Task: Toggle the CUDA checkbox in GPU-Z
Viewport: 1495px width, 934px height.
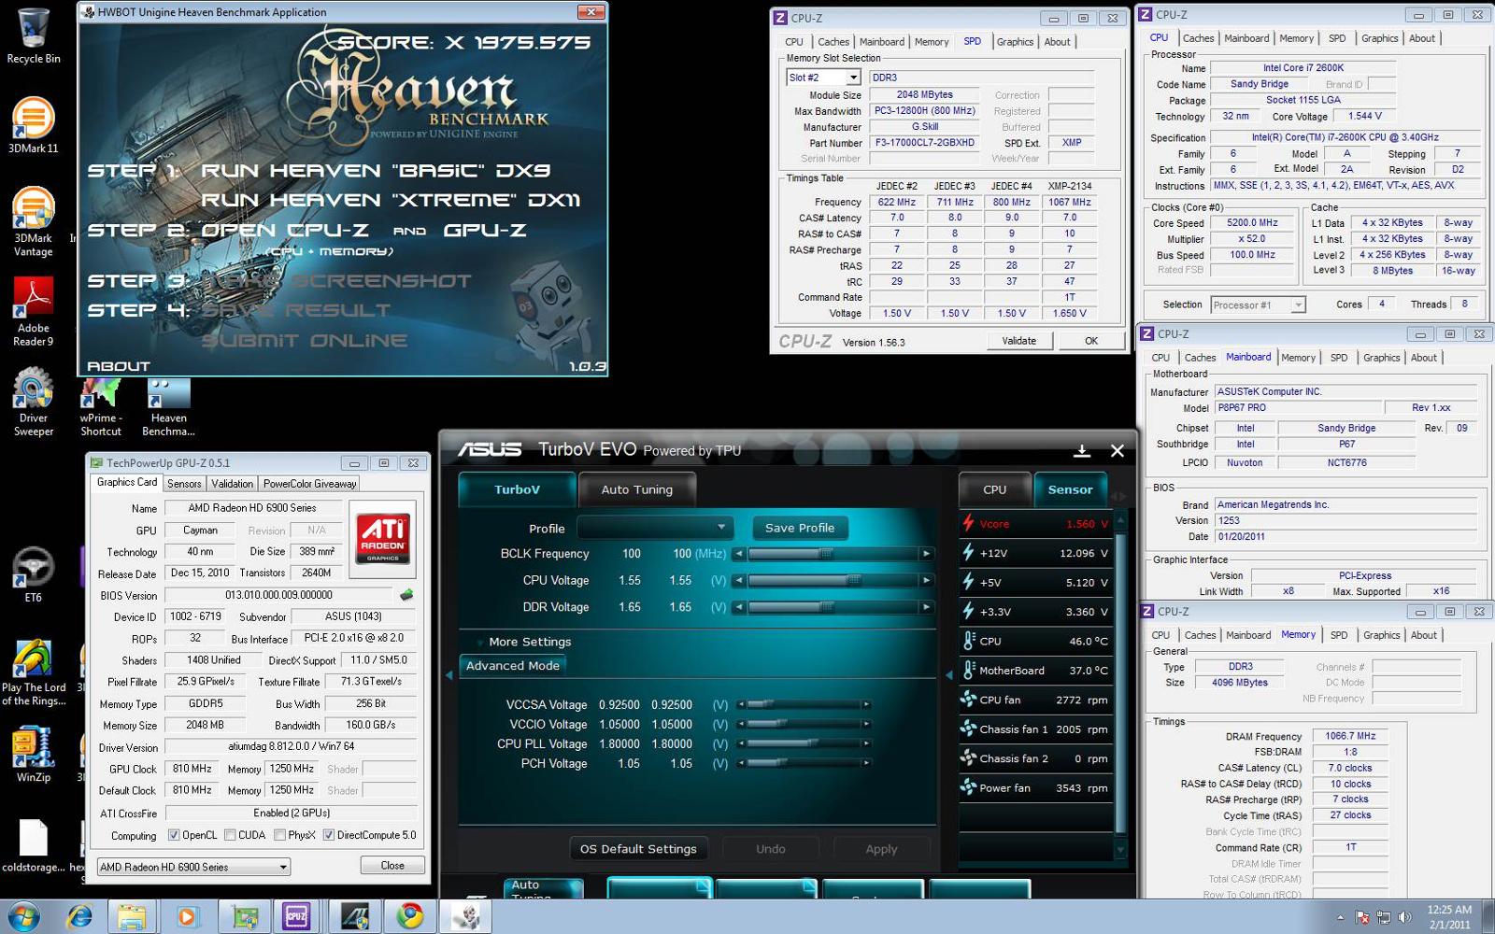Action: [x=230, y=835]
